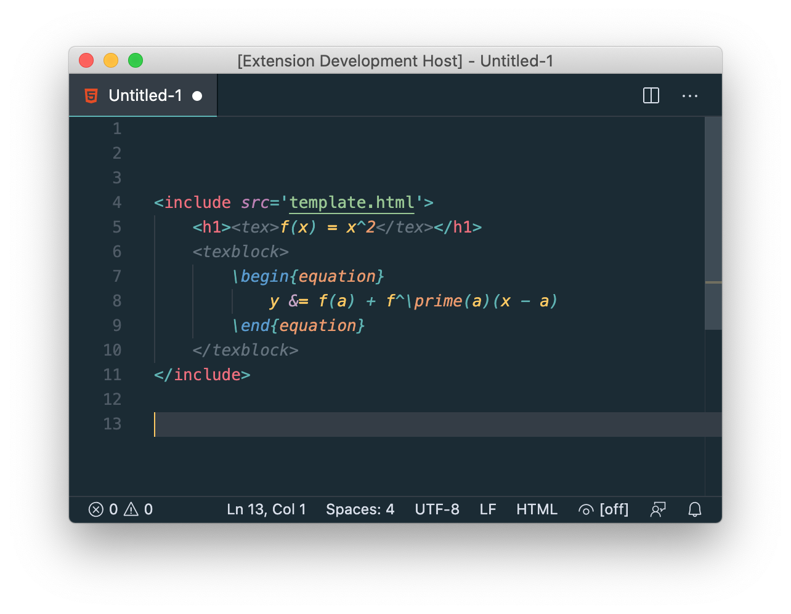
Task: Change the UTF-8 file encoding
Action: point(437,509)
